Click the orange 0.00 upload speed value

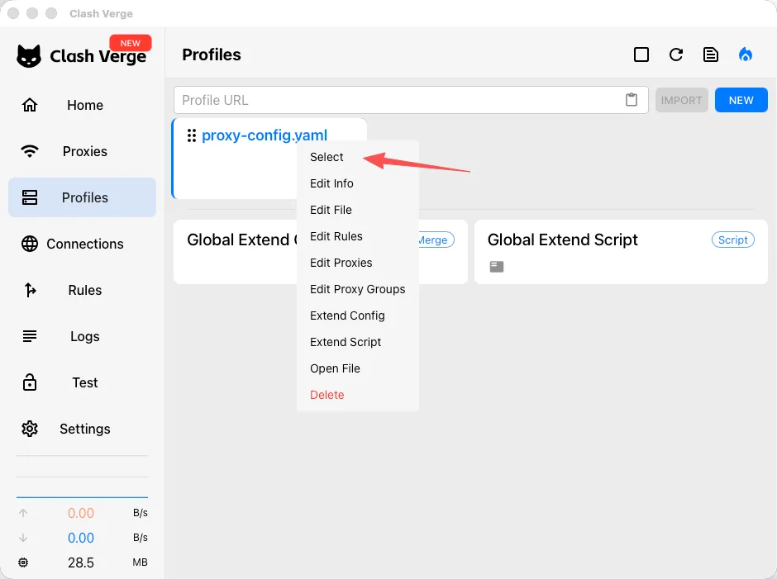click(81, 513)
